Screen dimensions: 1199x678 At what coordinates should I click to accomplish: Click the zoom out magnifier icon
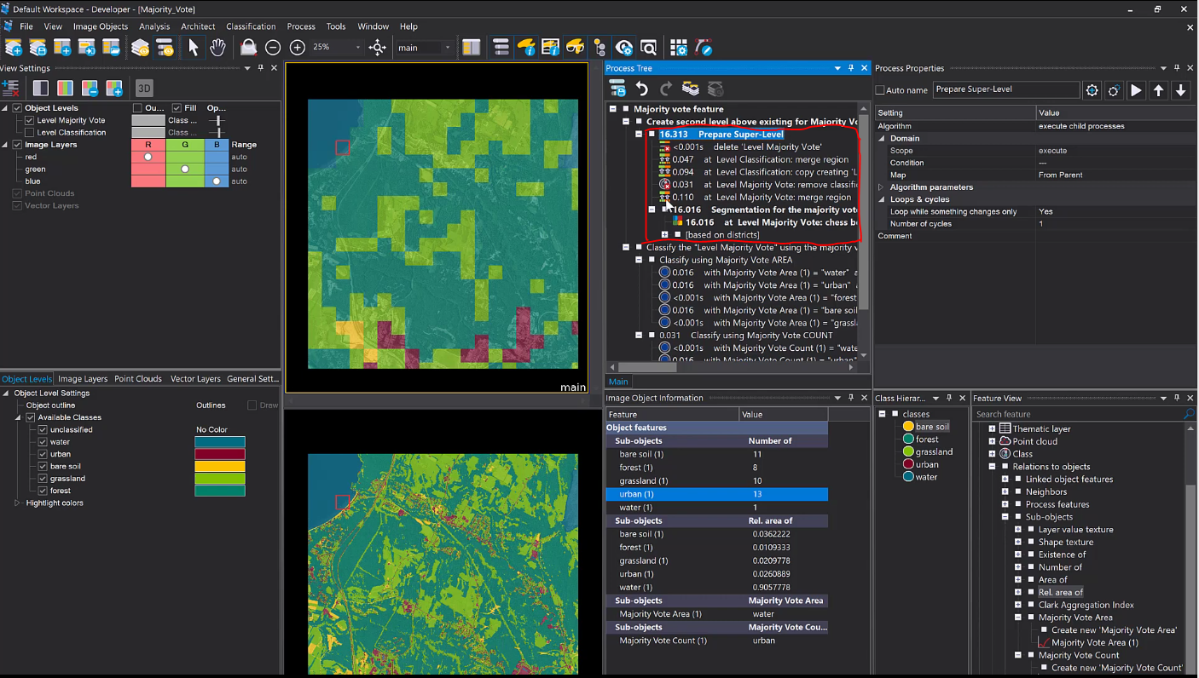273,48
